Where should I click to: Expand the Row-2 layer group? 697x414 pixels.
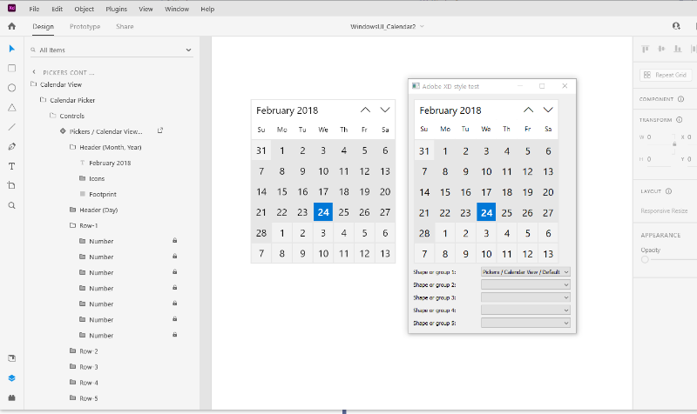click(73, 351)
